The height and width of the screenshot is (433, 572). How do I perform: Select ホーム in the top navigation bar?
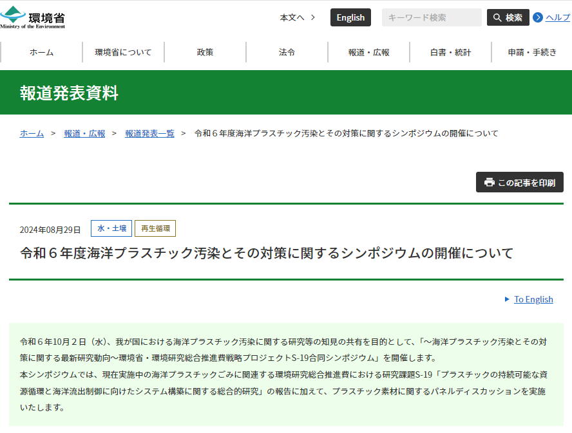coord(41,51)
